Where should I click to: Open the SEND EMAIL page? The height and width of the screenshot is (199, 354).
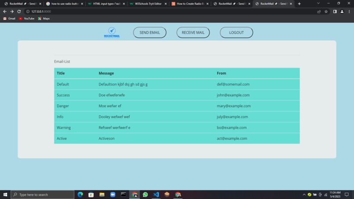(x=150, y=33)
